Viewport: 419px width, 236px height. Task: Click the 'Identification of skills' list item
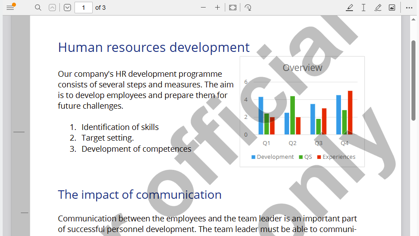120,127
